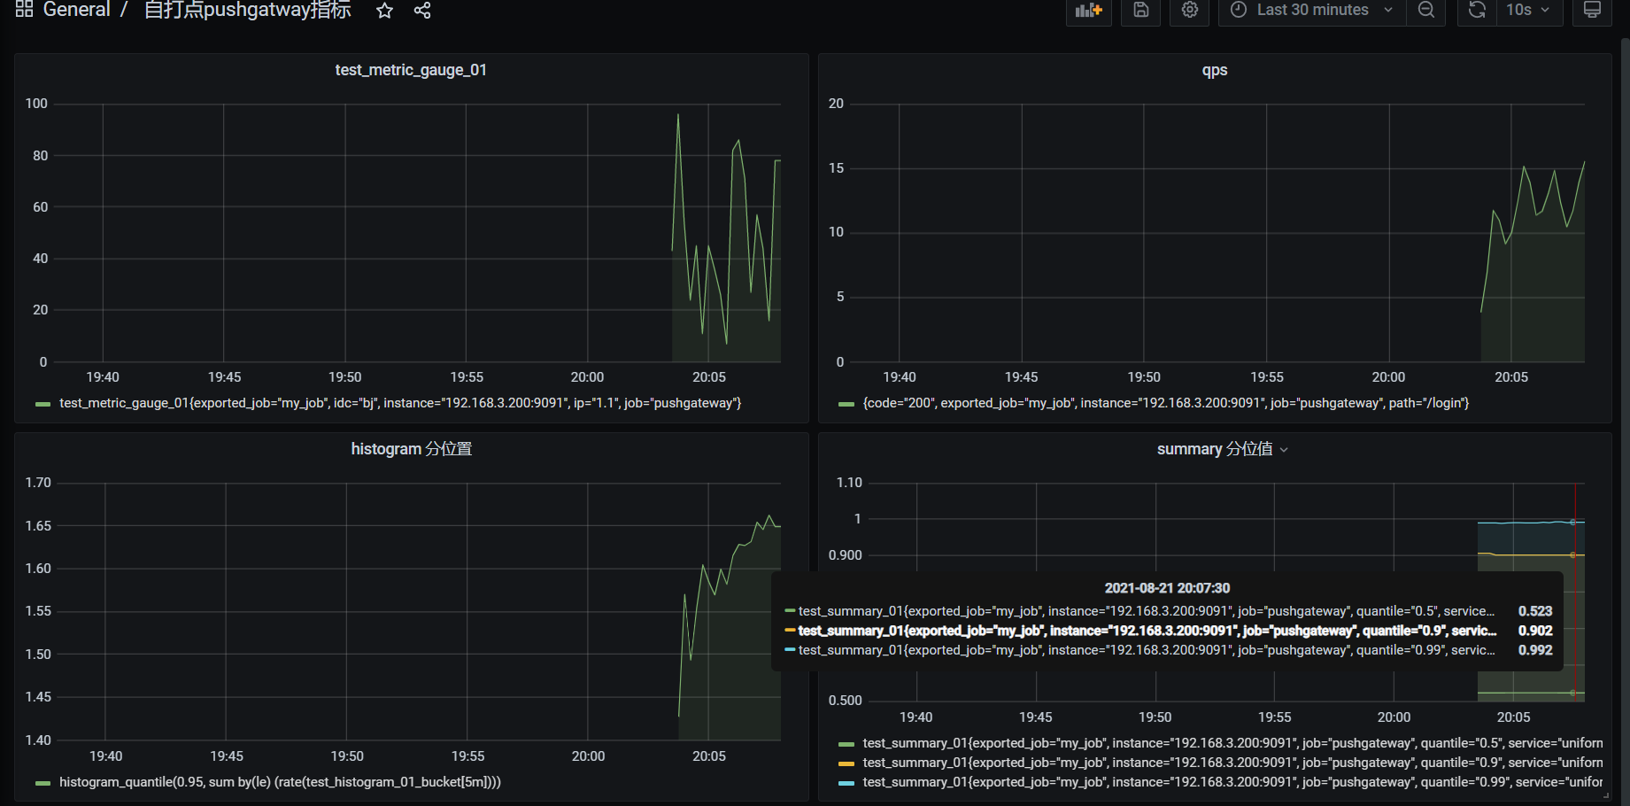Image resolution: width=1630 pixels, height=806 pixels.
Task: Go to the General folder link
Action: (77, 10)
